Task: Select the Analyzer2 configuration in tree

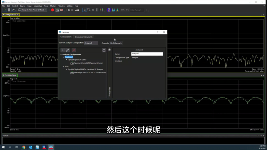Action: pyautogui.click(x=69, y=57)
